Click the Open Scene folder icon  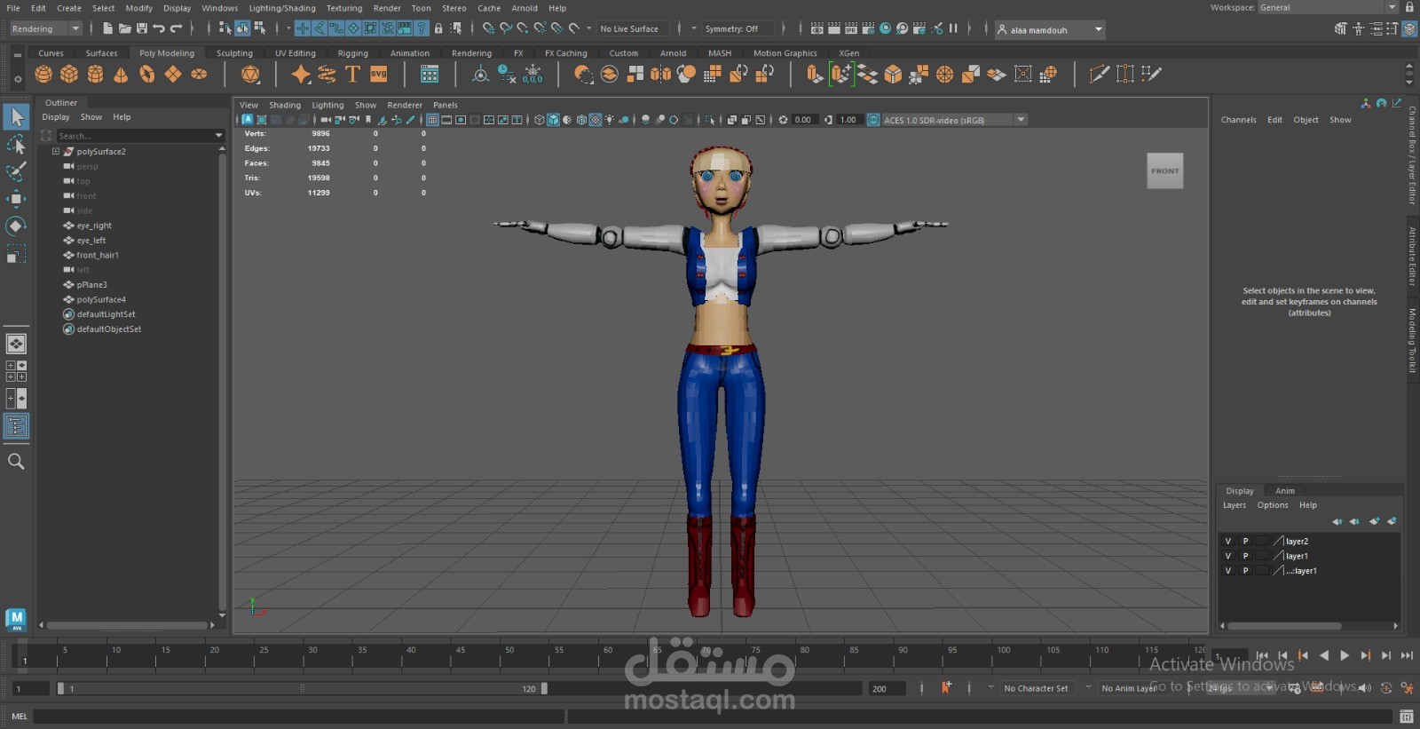pos(125,29)
